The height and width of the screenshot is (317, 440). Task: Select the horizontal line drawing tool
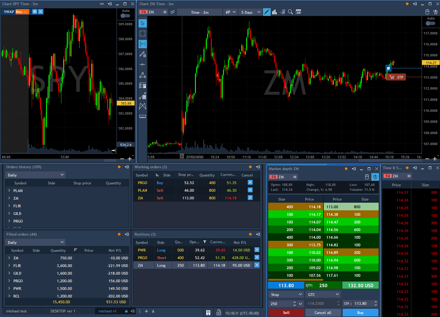coord(142,65)
